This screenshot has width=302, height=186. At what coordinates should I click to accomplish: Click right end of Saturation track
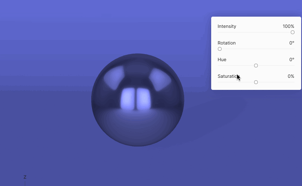pos(294,82)
